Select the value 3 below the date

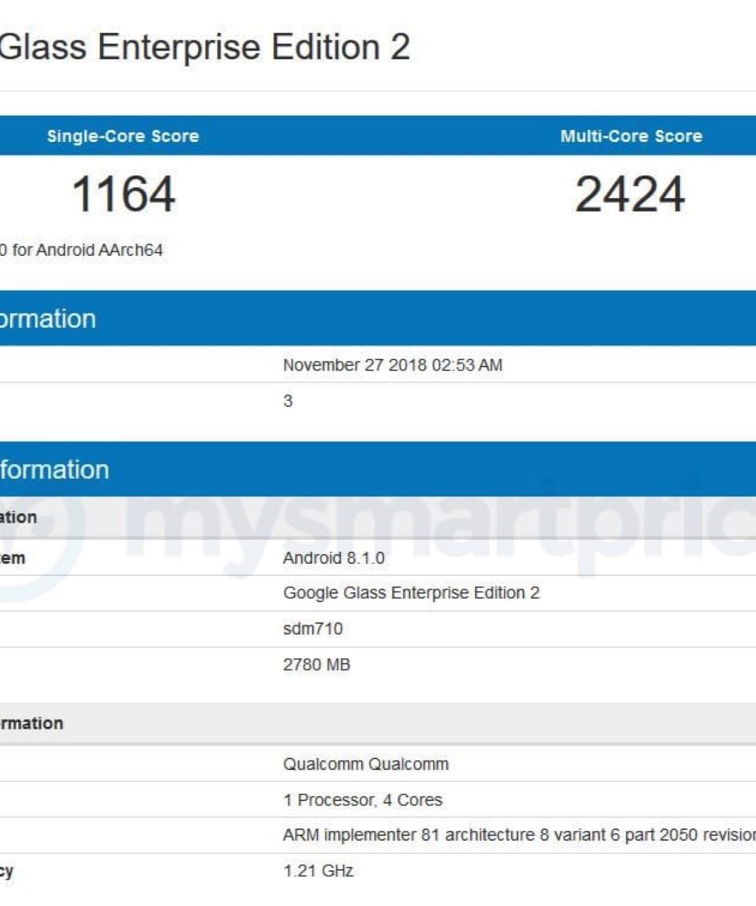point(288,401)
